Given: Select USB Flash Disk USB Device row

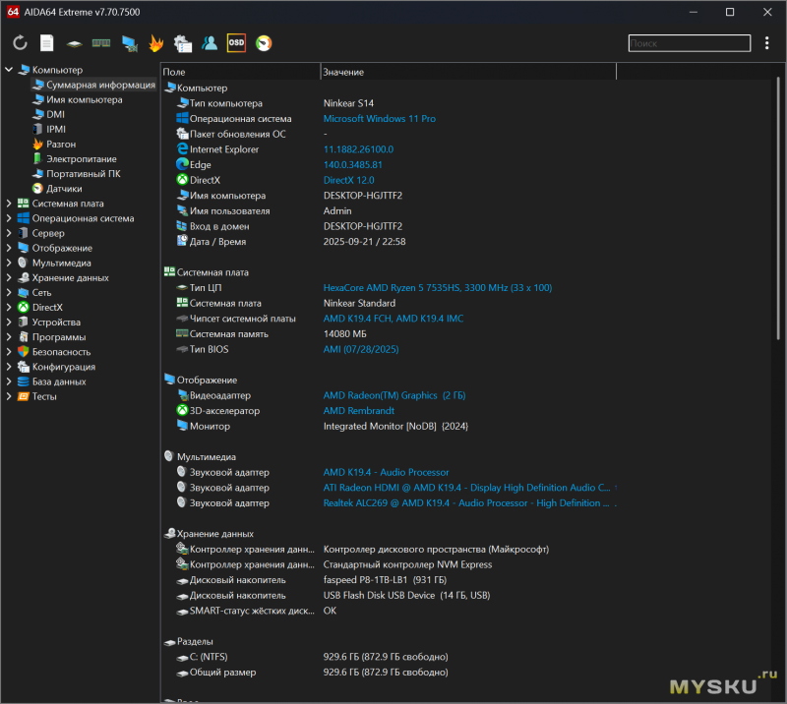Looking at the screenshot, I should point(406,596).
